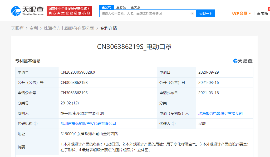Switch to the 查关系 tab
This screenshot has height=157, width=270.
click(135, 7)
